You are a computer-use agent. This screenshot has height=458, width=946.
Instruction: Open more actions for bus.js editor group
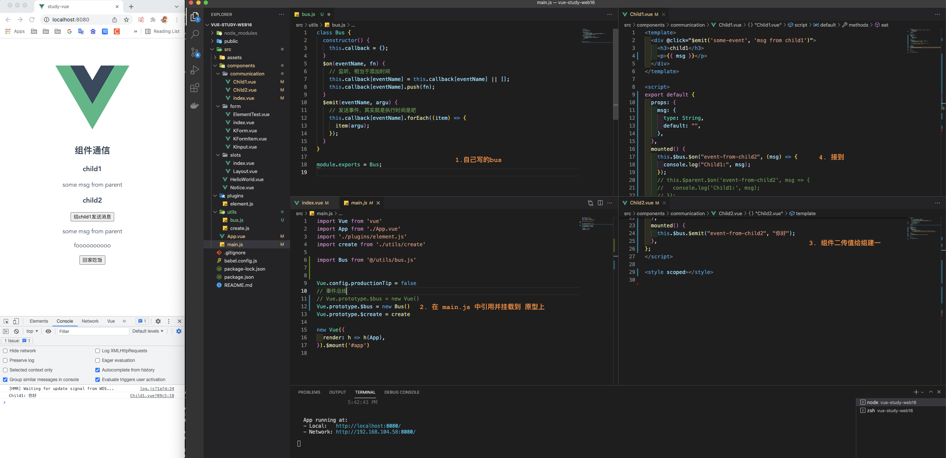click(x=610, y=14)
